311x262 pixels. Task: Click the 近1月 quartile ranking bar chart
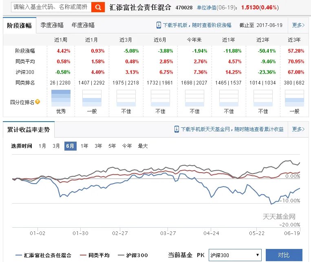click(92, 98)
